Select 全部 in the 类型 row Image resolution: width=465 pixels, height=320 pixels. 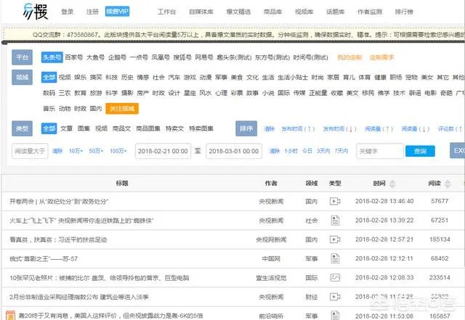point(49,128)
